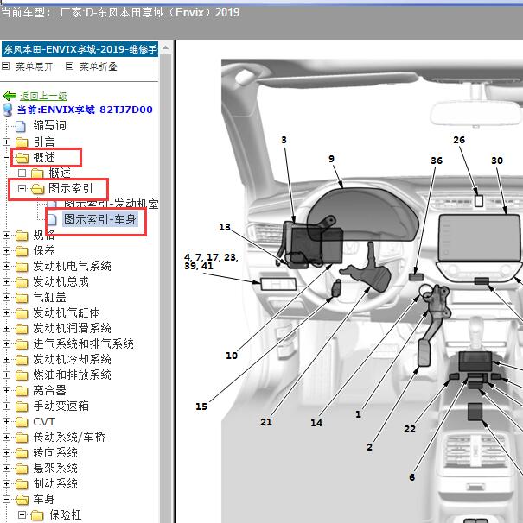Image resolution: width=523 pixels, height=523 pixels.
Task: Click the green back arrow icon
Action: [x=10, y=96]
